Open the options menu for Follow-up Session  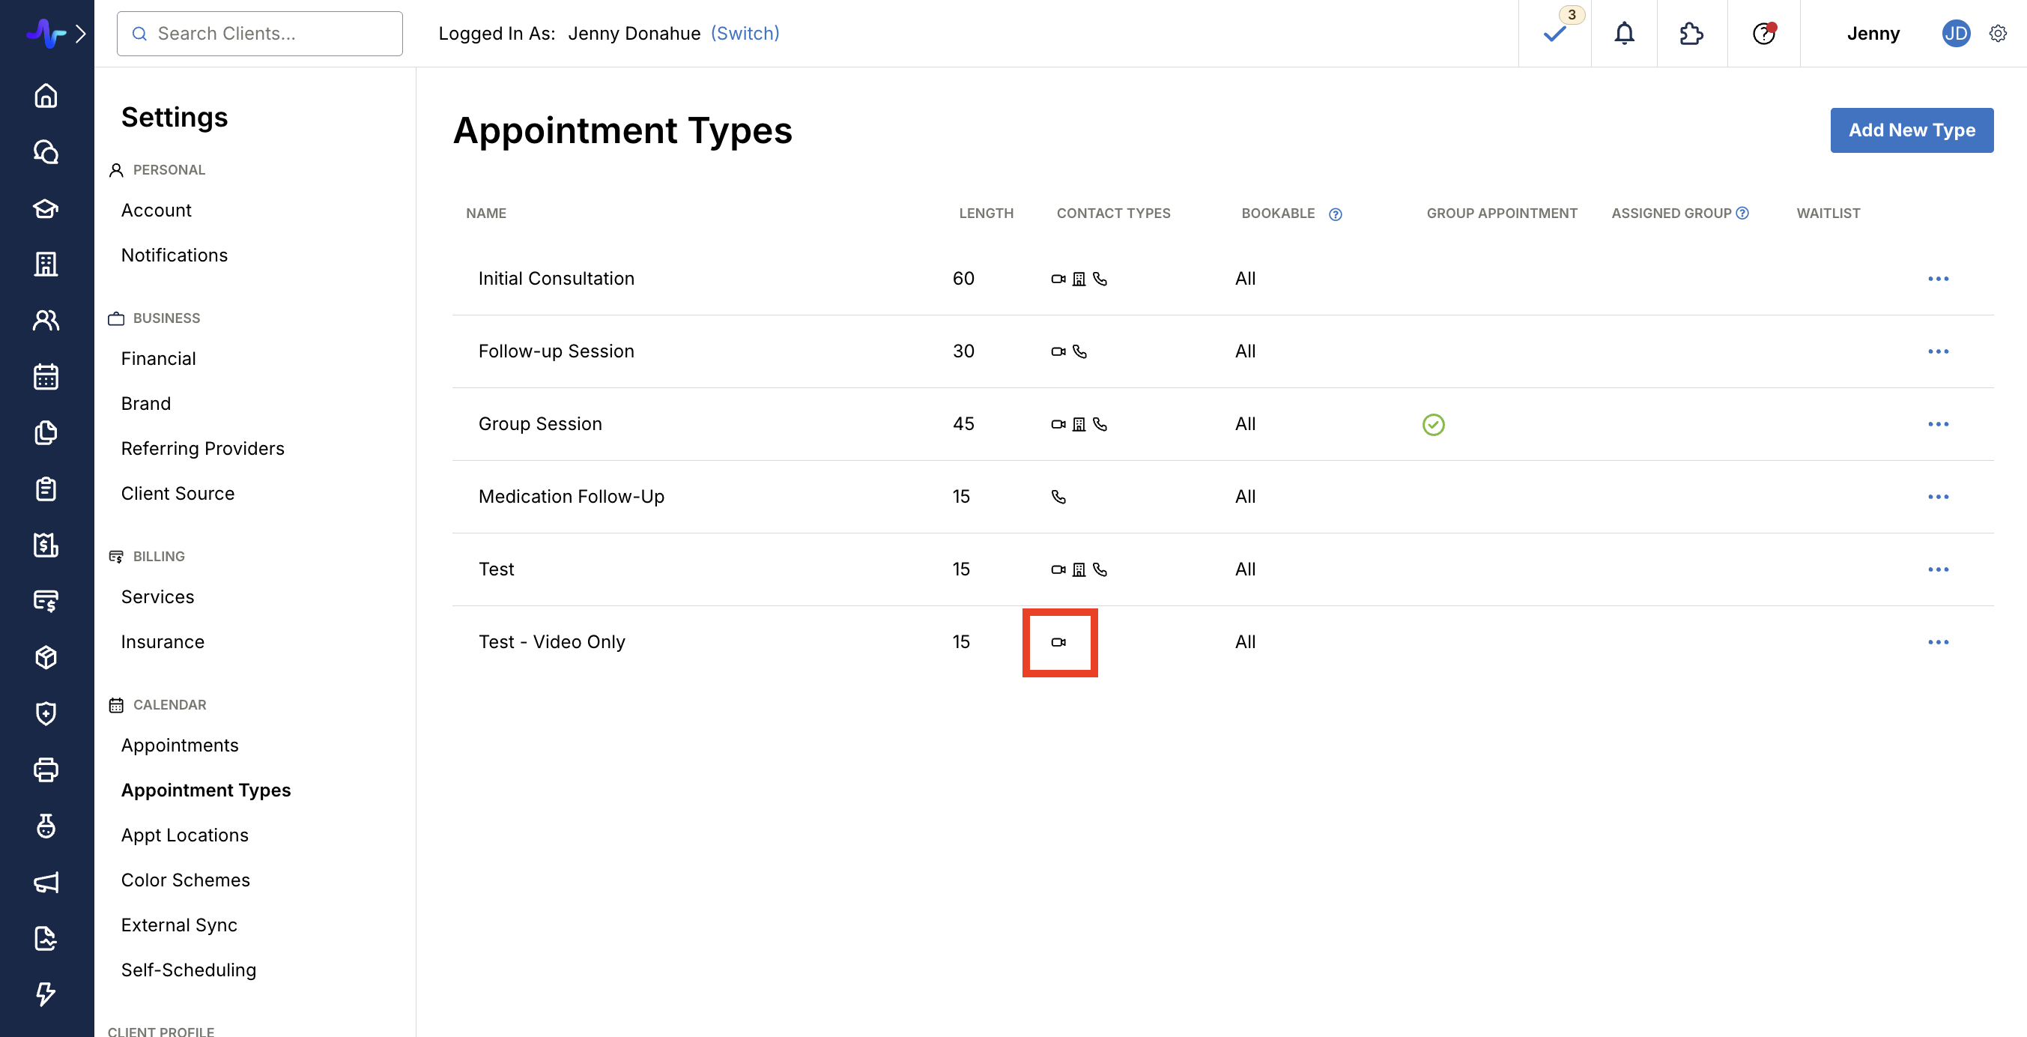(1938, 351)
